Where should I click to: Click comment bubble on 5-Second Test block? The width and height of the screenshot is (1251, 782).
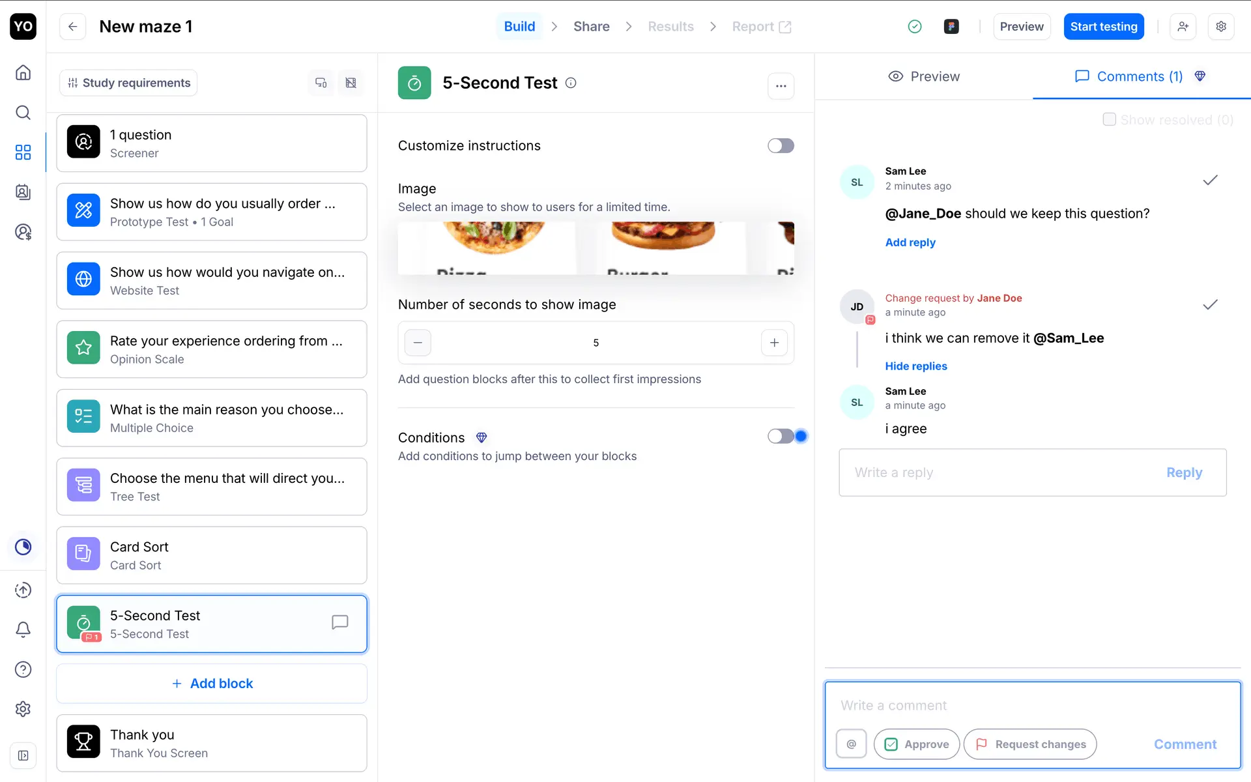pos(339,622)
